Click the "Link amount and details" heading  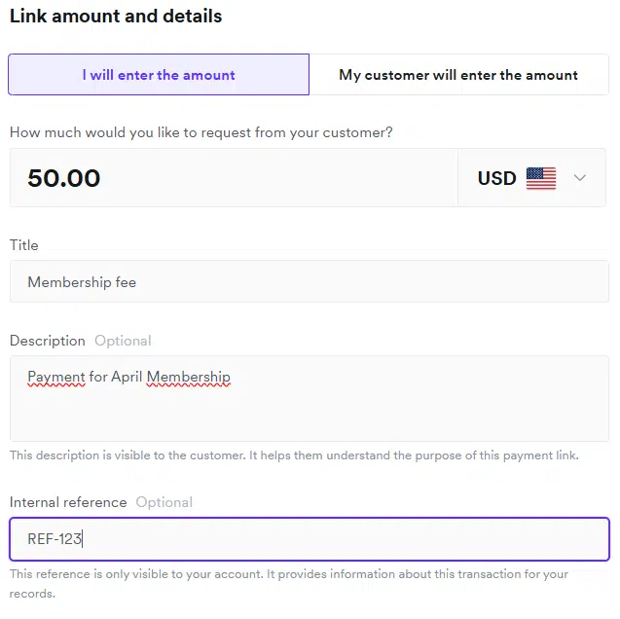[x=116, y=17]
